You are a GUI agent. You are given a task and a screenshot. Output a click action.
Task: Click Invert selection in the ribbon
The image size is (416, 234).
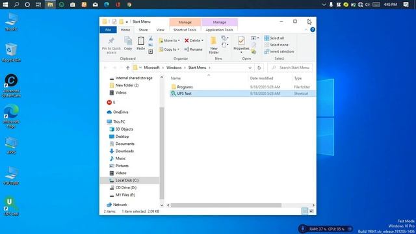coord(279,51)
